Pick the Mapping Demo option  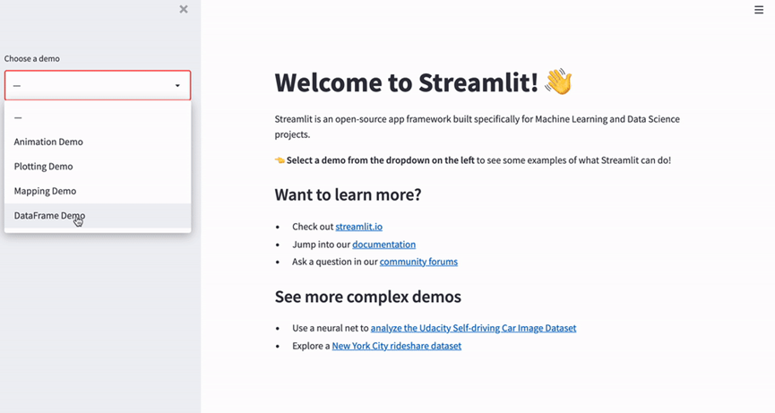point(45,191)
